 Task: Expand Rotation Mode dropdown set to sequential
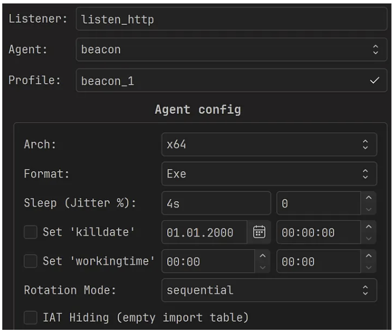[x=269, y=290]
